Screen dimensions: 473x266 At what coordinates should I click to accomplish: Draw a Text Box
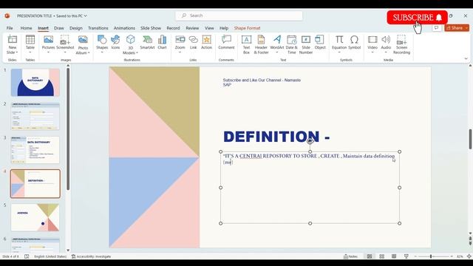(x=246, y=44)
